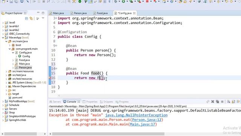Image resolution: width=241 pixels, height=136 pixels.
Task: Switch to the Food.java editor tab
Action: (101, 13)
